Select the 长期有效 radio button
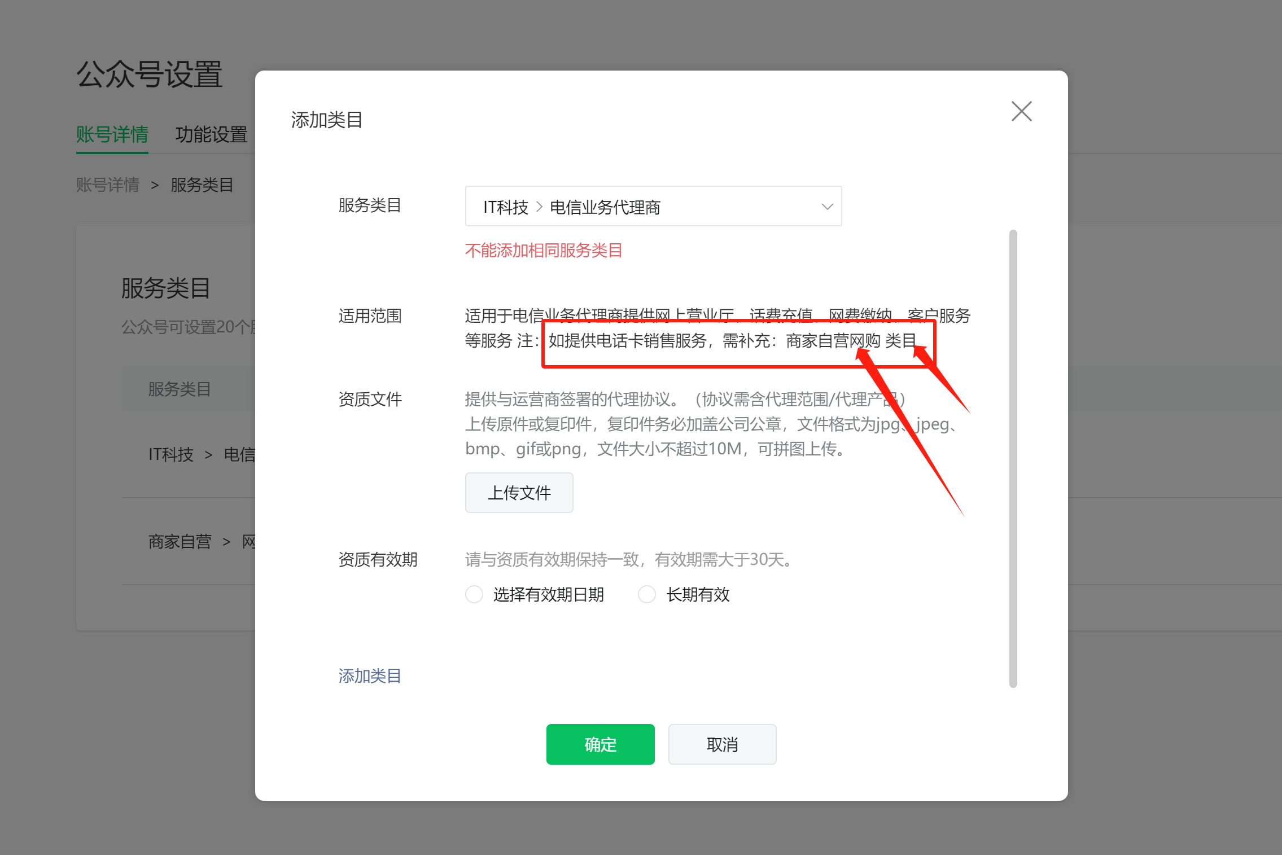The image size is (1282, 855). click(x=647, y=594)
